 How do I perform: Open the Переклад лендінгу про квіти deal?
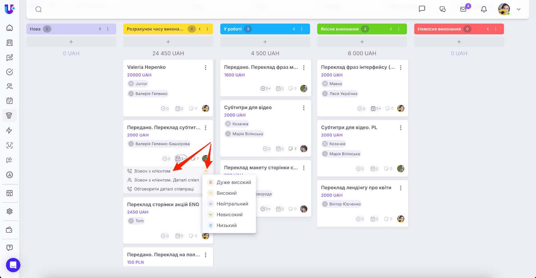pyautogui.click(x=356, y=188)
